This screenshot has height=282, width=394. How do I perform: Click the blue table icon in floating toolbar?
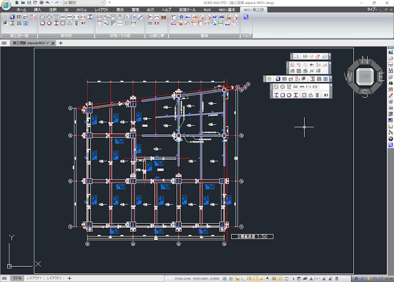pos(326,79)
